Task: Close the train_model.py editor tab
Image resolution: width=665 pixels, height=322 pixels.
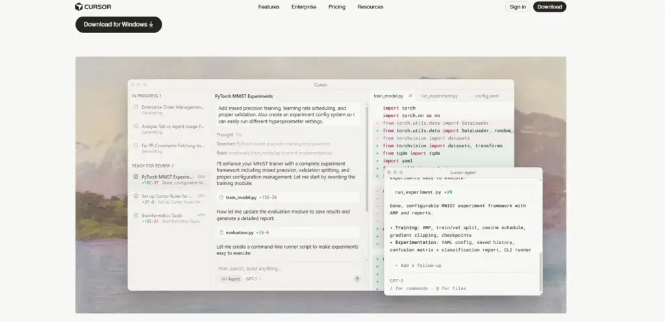Action: (x=410, y=95)
